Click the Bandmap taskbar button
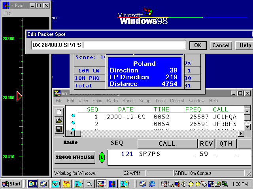Viewport: 253px width, 189px height. (x=112, y=184)
